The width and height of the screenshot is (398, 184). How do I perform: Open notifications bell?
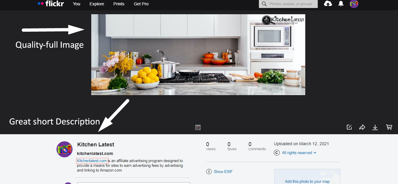(x=341, y=4)
